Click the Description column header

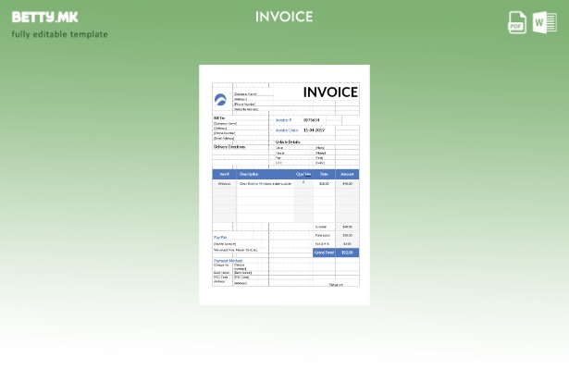pos(249,174)
